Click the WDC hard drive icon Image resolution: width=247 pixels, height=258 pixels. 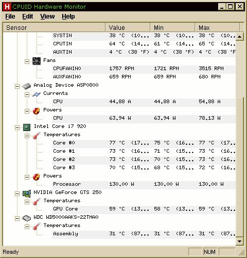pos(27,218)
